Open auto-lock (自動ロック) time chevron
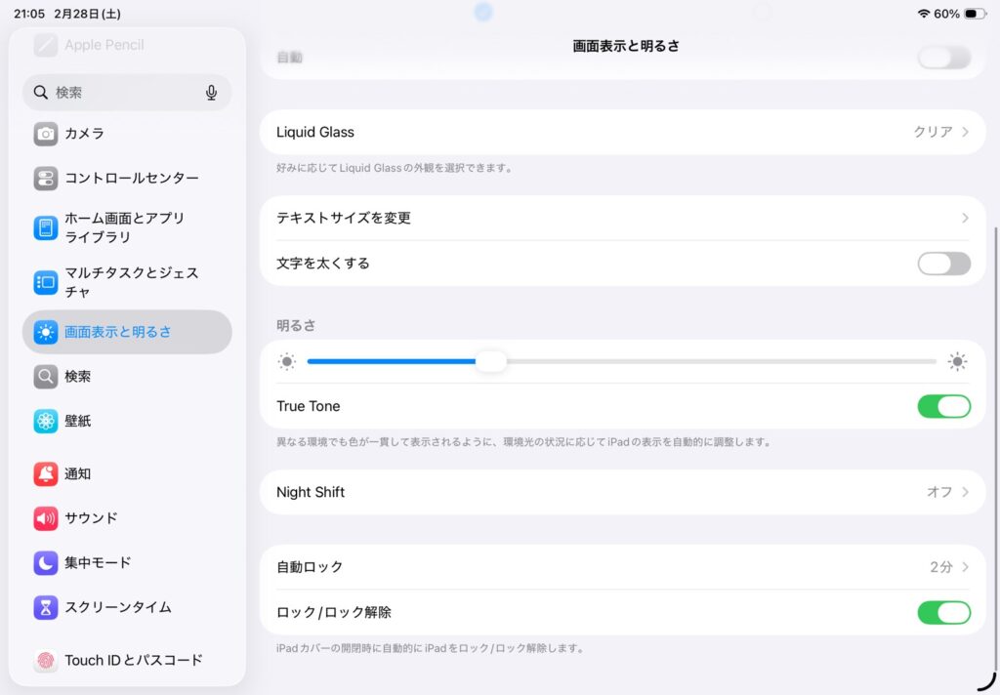 [x=965, y=567]
